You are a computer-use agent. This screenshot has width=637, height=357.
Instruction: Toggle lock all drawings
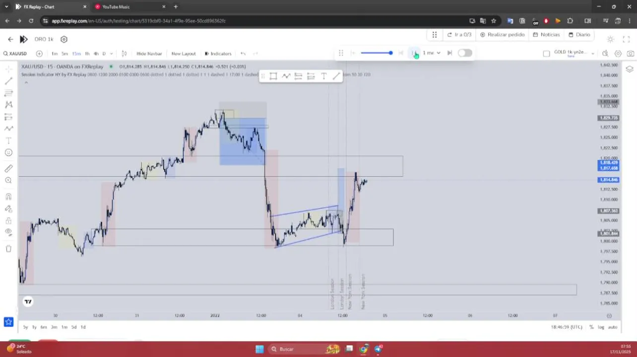[8, 221]
